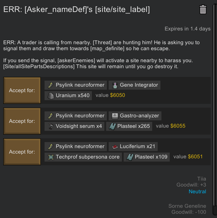Click the Plasteel x109 icon

click(130, 157)
